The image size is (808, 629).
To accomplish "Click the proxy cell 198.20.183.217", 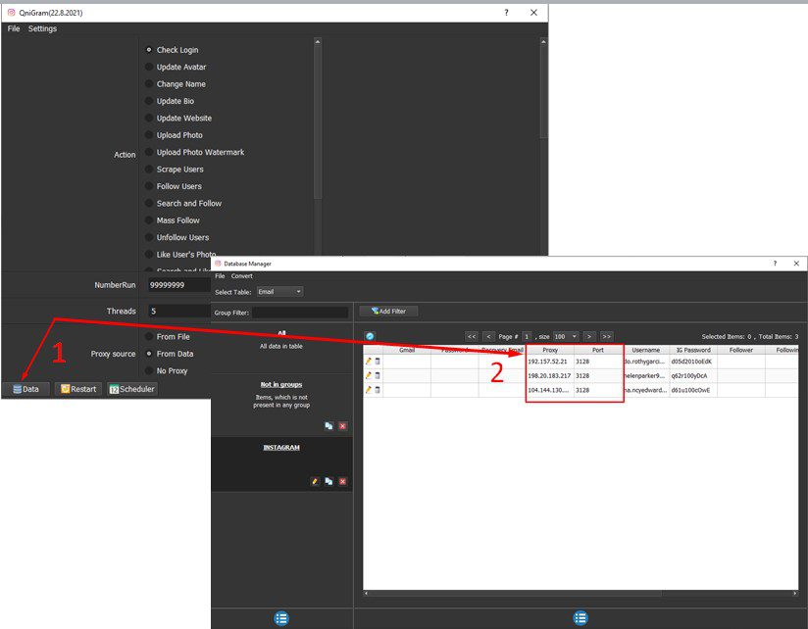I will 550,376.
